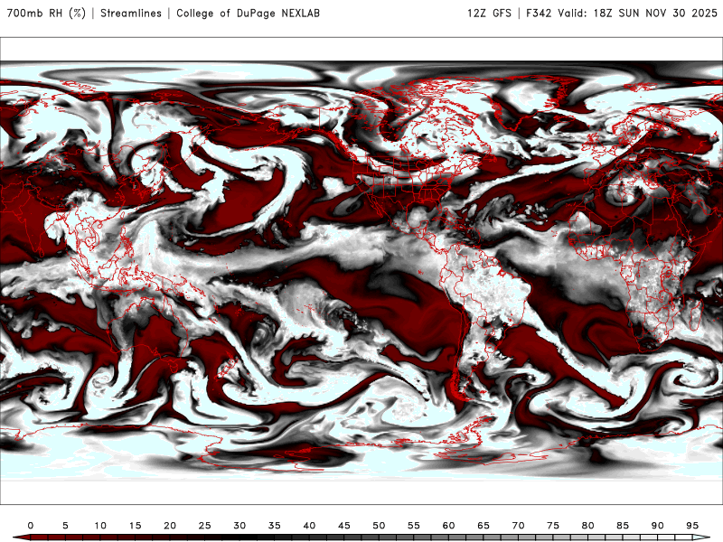Select the 55 value on the colorbar scale

[414, 526]
